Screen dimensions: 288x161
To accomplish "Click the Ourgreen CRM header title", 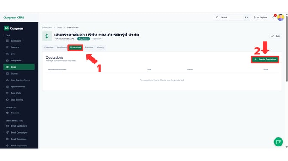I will 14,18.
